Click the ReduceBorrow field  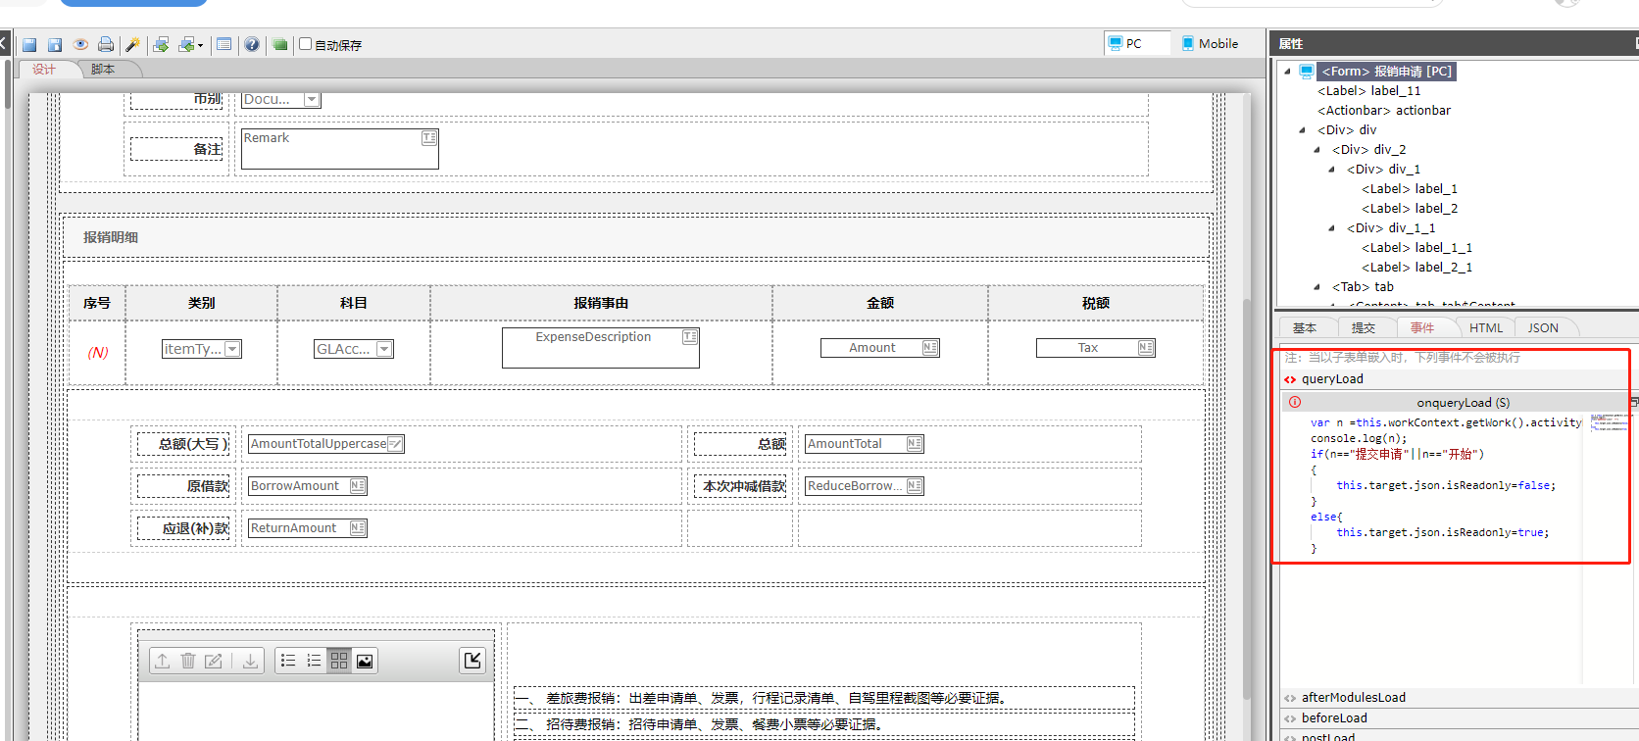point(865,486)
